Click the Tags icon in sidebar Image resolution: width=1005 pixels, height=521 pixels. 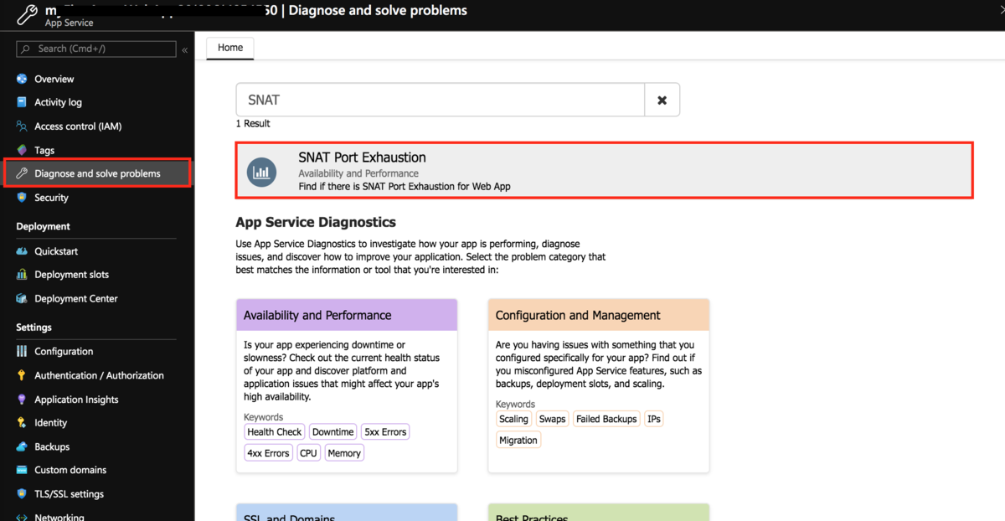click(23, 150)
